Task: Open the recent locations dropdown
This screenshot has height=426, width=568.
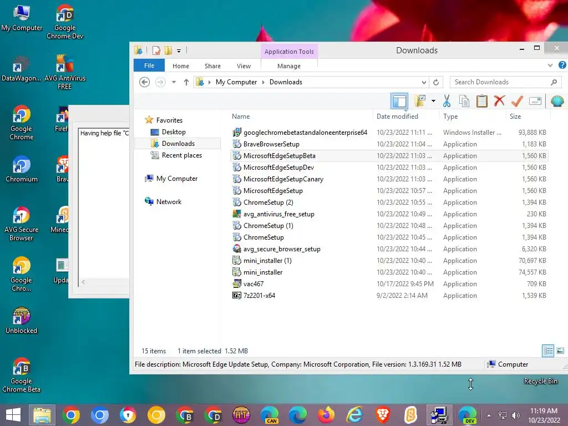Action: [x=174, y=82]
